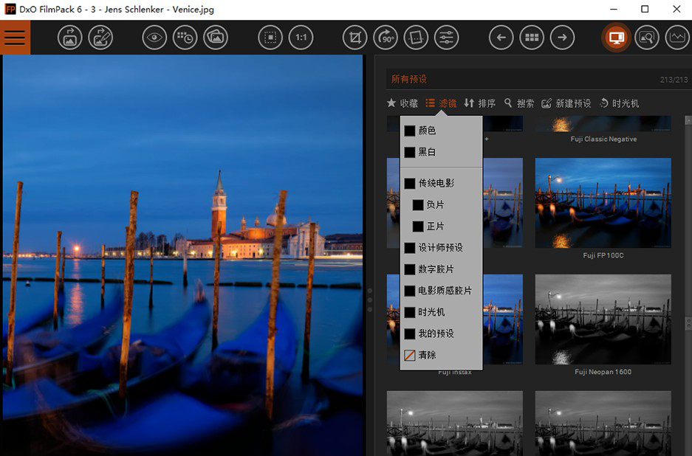Check the 传统电影 filter checkbox

pyautogui.click(x=410, y=183)
